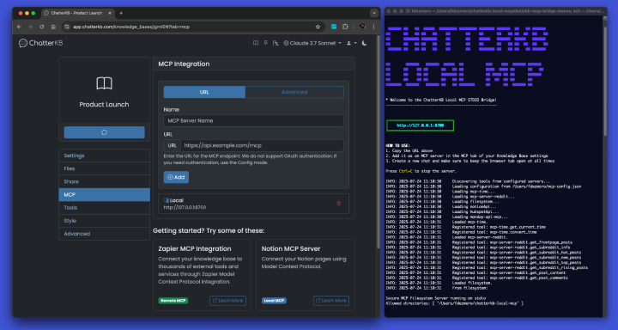
Task: Select the URL tab in MCP Integration
Action: point(204,92)
